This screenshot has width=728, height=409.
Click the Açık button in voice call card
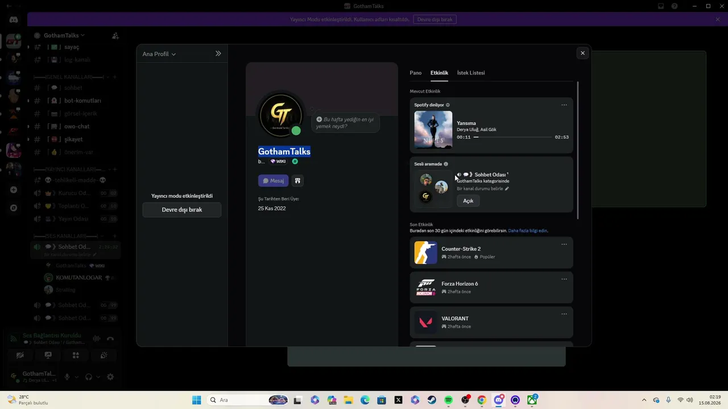click(468, 201)
